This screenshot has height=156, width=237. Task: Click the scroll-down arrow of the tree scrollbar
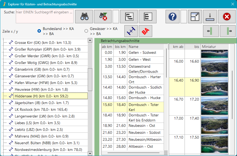click(90, 153)
